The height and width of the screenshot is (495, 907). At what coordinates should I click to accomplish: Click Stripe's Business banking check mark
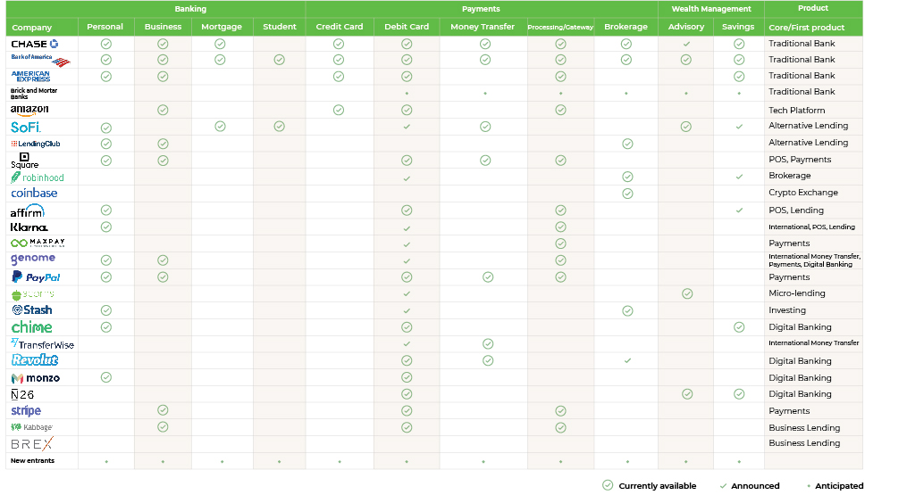pyautogui.click(x=164, y=410)
